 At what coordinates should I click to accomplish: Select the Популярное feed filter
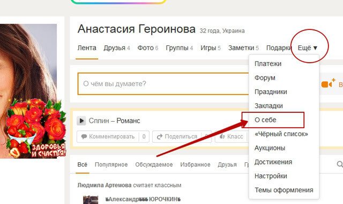tap(111, 164)
